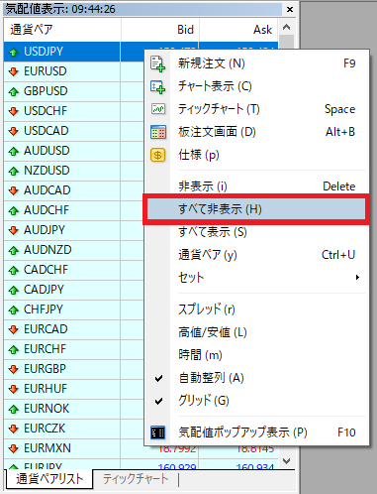Click the Ask column header
This screenshot has height=494, width=377.
(238, 30)
